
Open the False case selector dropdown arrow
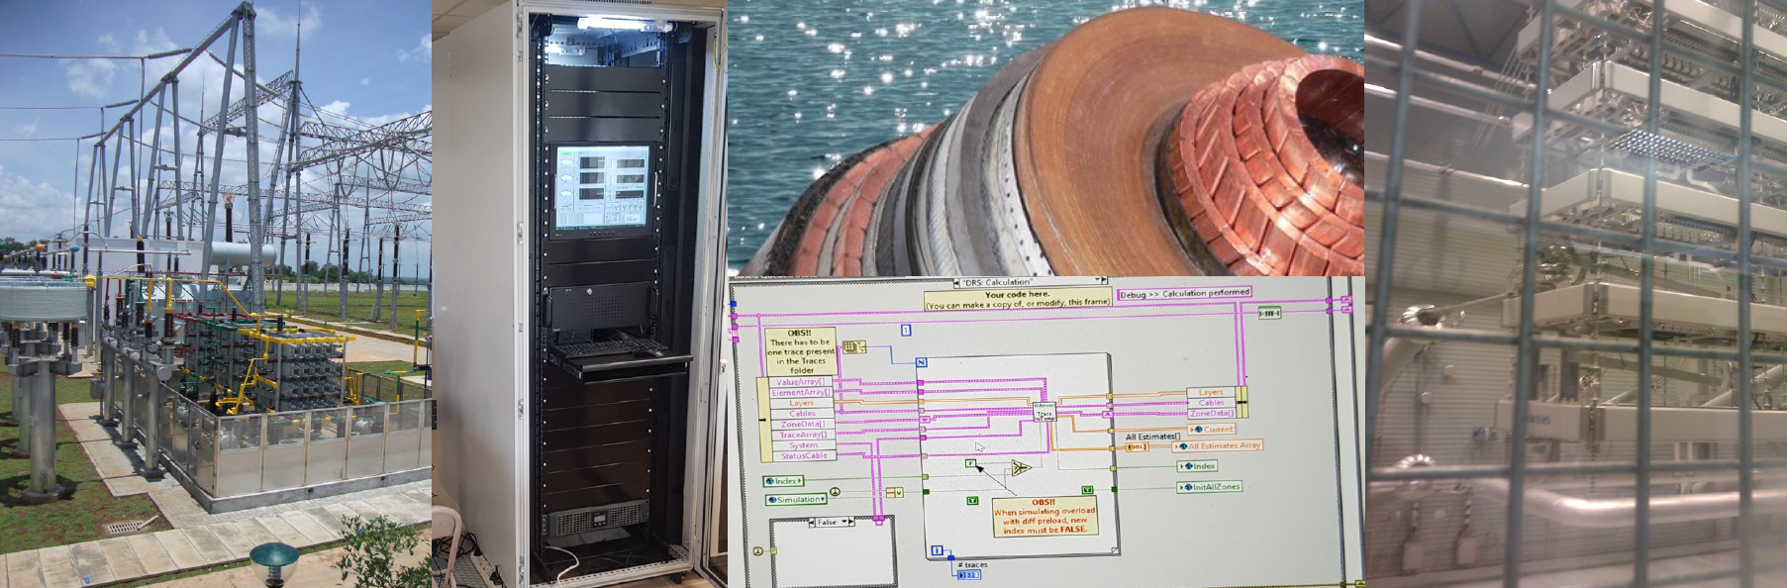click(x=844, y=522)
